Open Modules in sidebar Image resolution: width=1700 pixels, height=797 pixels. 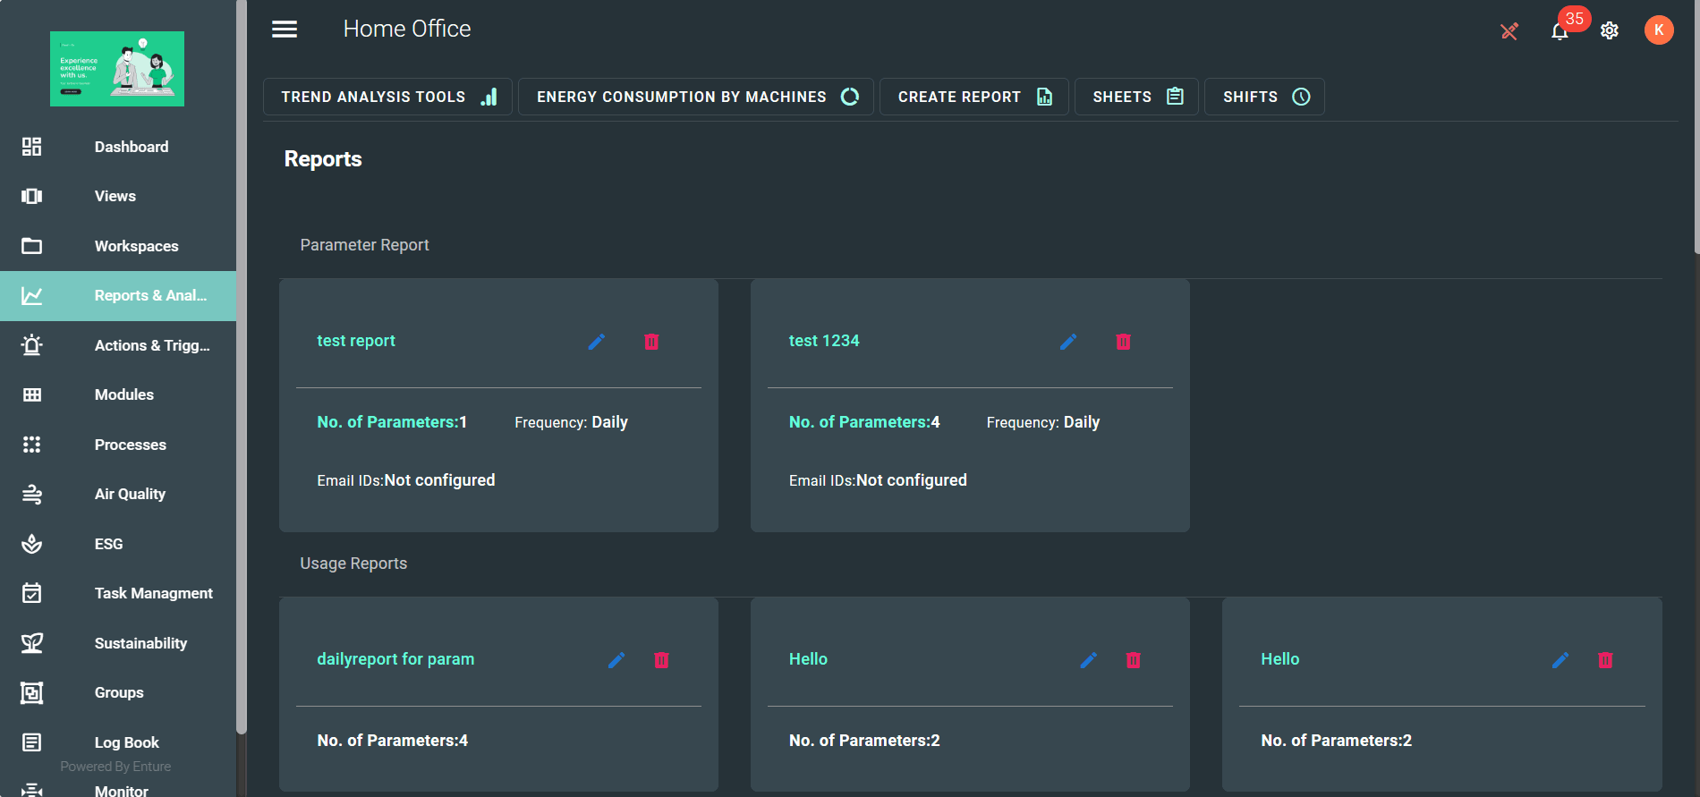click(x=118, y=394)
